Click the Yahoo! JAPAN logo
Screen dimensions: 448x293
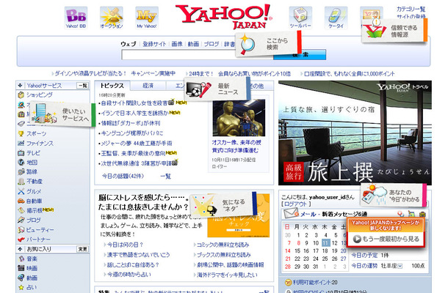click(223, 17)
